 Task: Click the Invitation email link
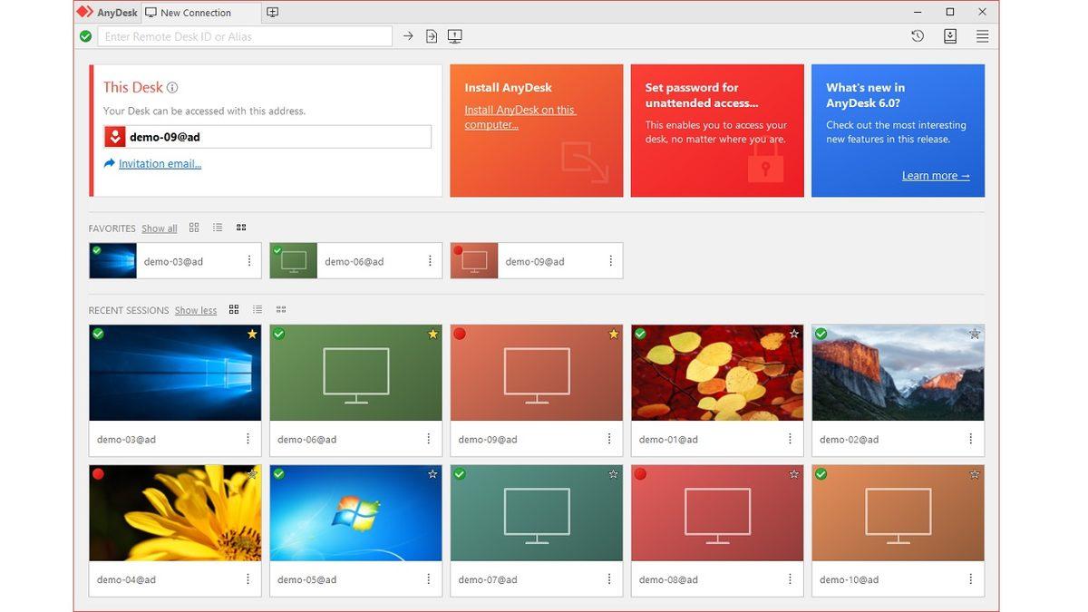pyautogui.click(x=159, y=164)
